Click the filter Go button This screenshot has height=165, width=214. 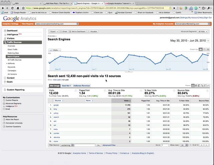pos(98,145)
